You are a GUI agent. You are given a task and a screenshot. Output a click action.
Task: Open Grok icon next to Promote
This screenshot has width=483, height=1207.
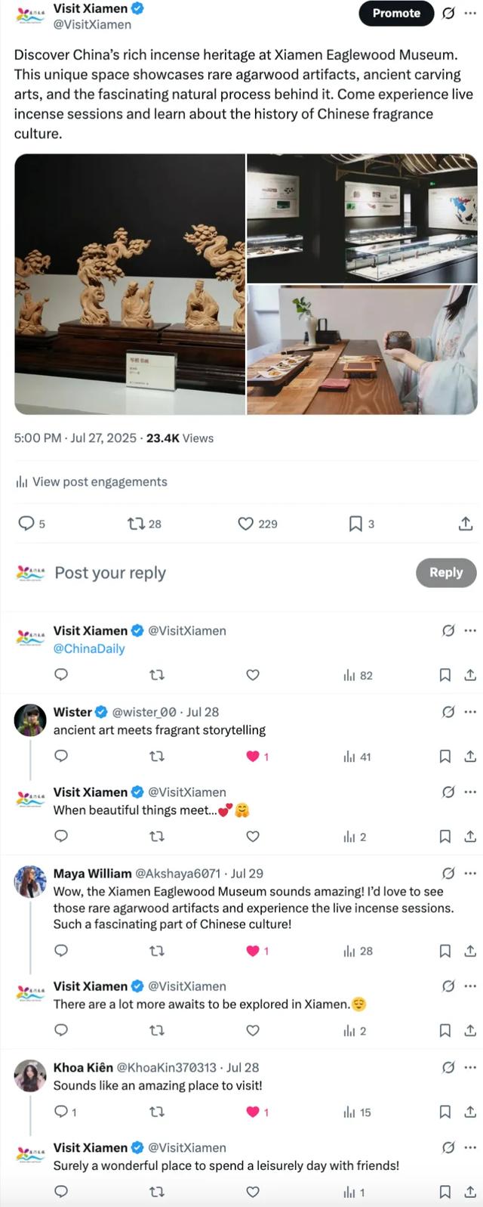click(x=448, y=14)
